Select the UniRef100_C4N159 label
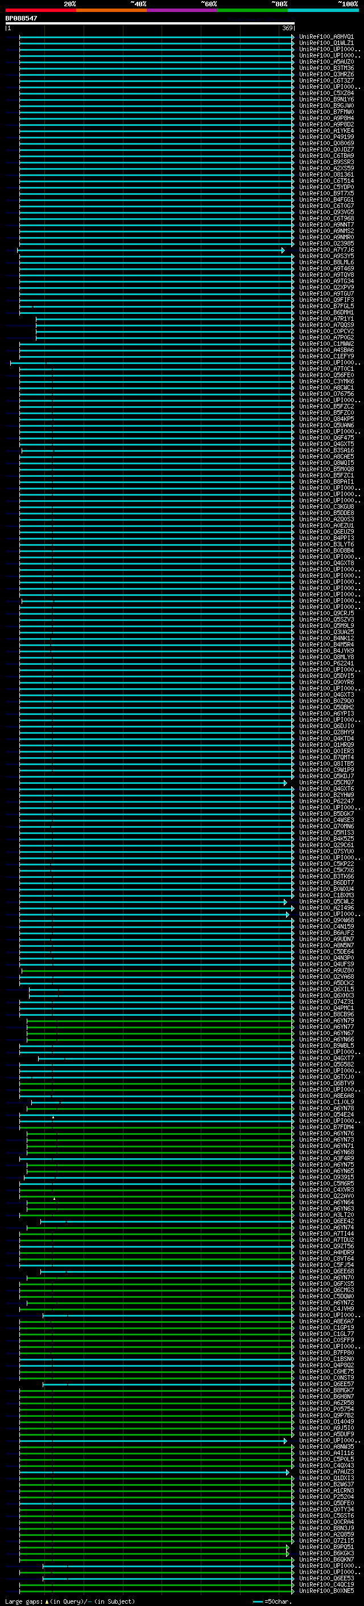Screen dimensions: 364x1606 [x=326, y=927]
